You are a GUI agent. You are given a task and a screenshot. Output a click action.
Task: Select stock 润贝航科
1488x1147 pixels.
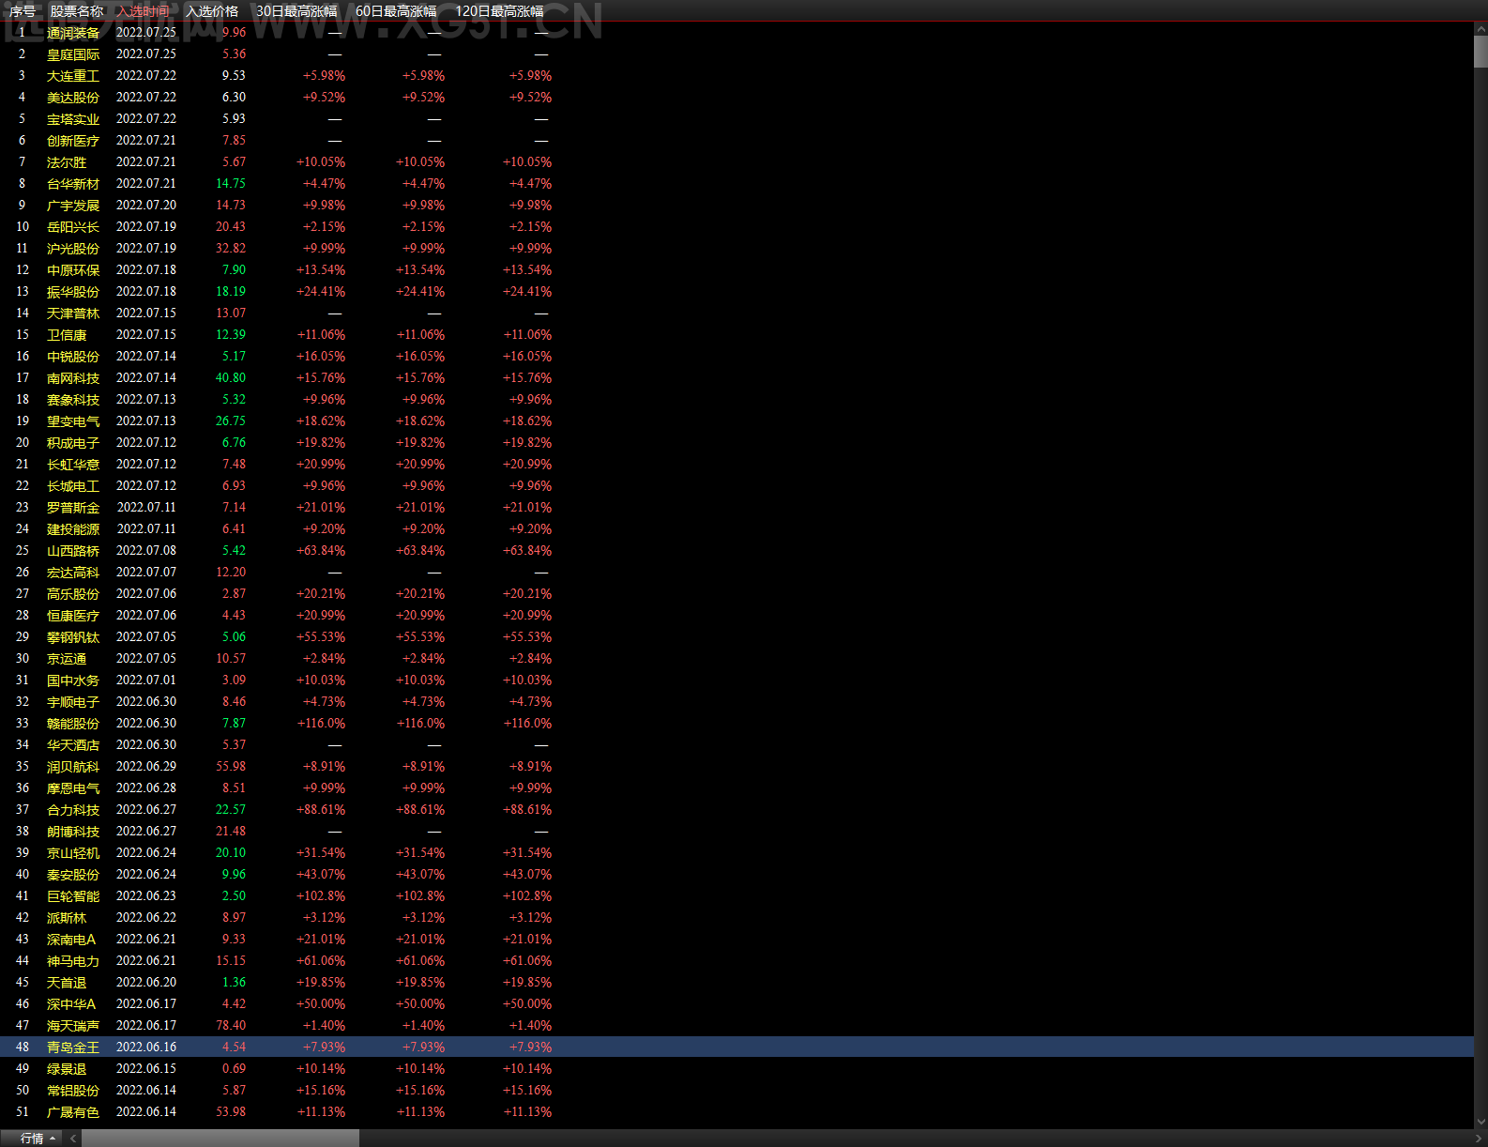click(73, 767)
